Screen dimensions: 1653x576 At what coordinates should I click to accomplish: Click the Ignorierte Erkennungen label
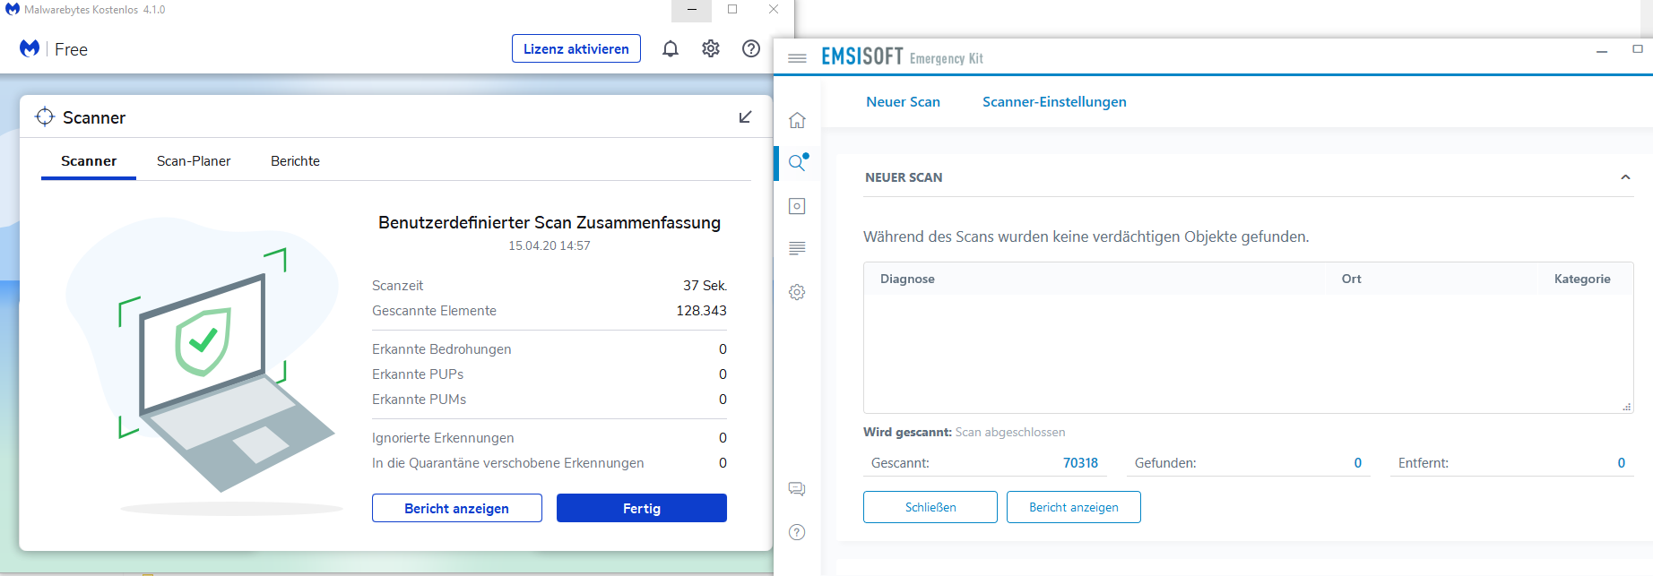pyautogui.click(x=443, y=438)
